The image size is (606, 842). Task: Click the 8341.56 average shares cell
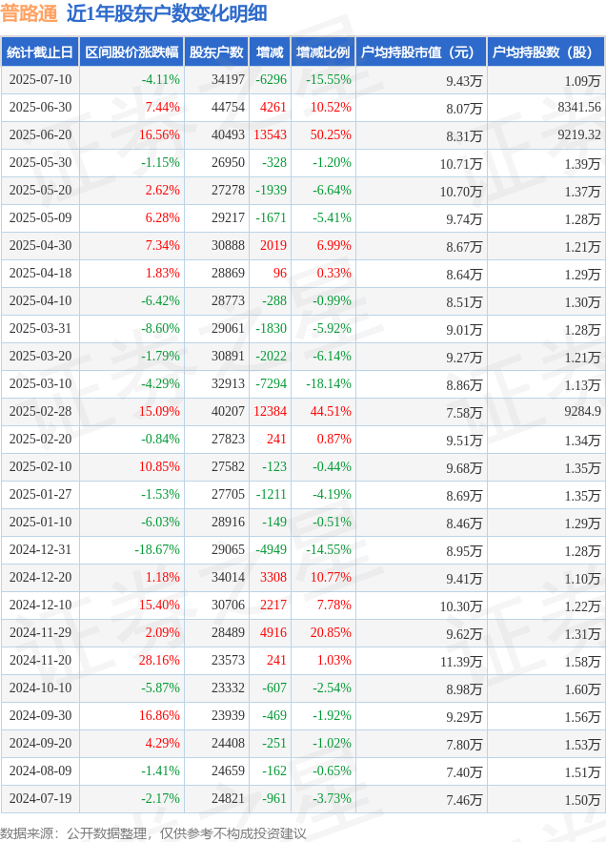coord(579,108)
